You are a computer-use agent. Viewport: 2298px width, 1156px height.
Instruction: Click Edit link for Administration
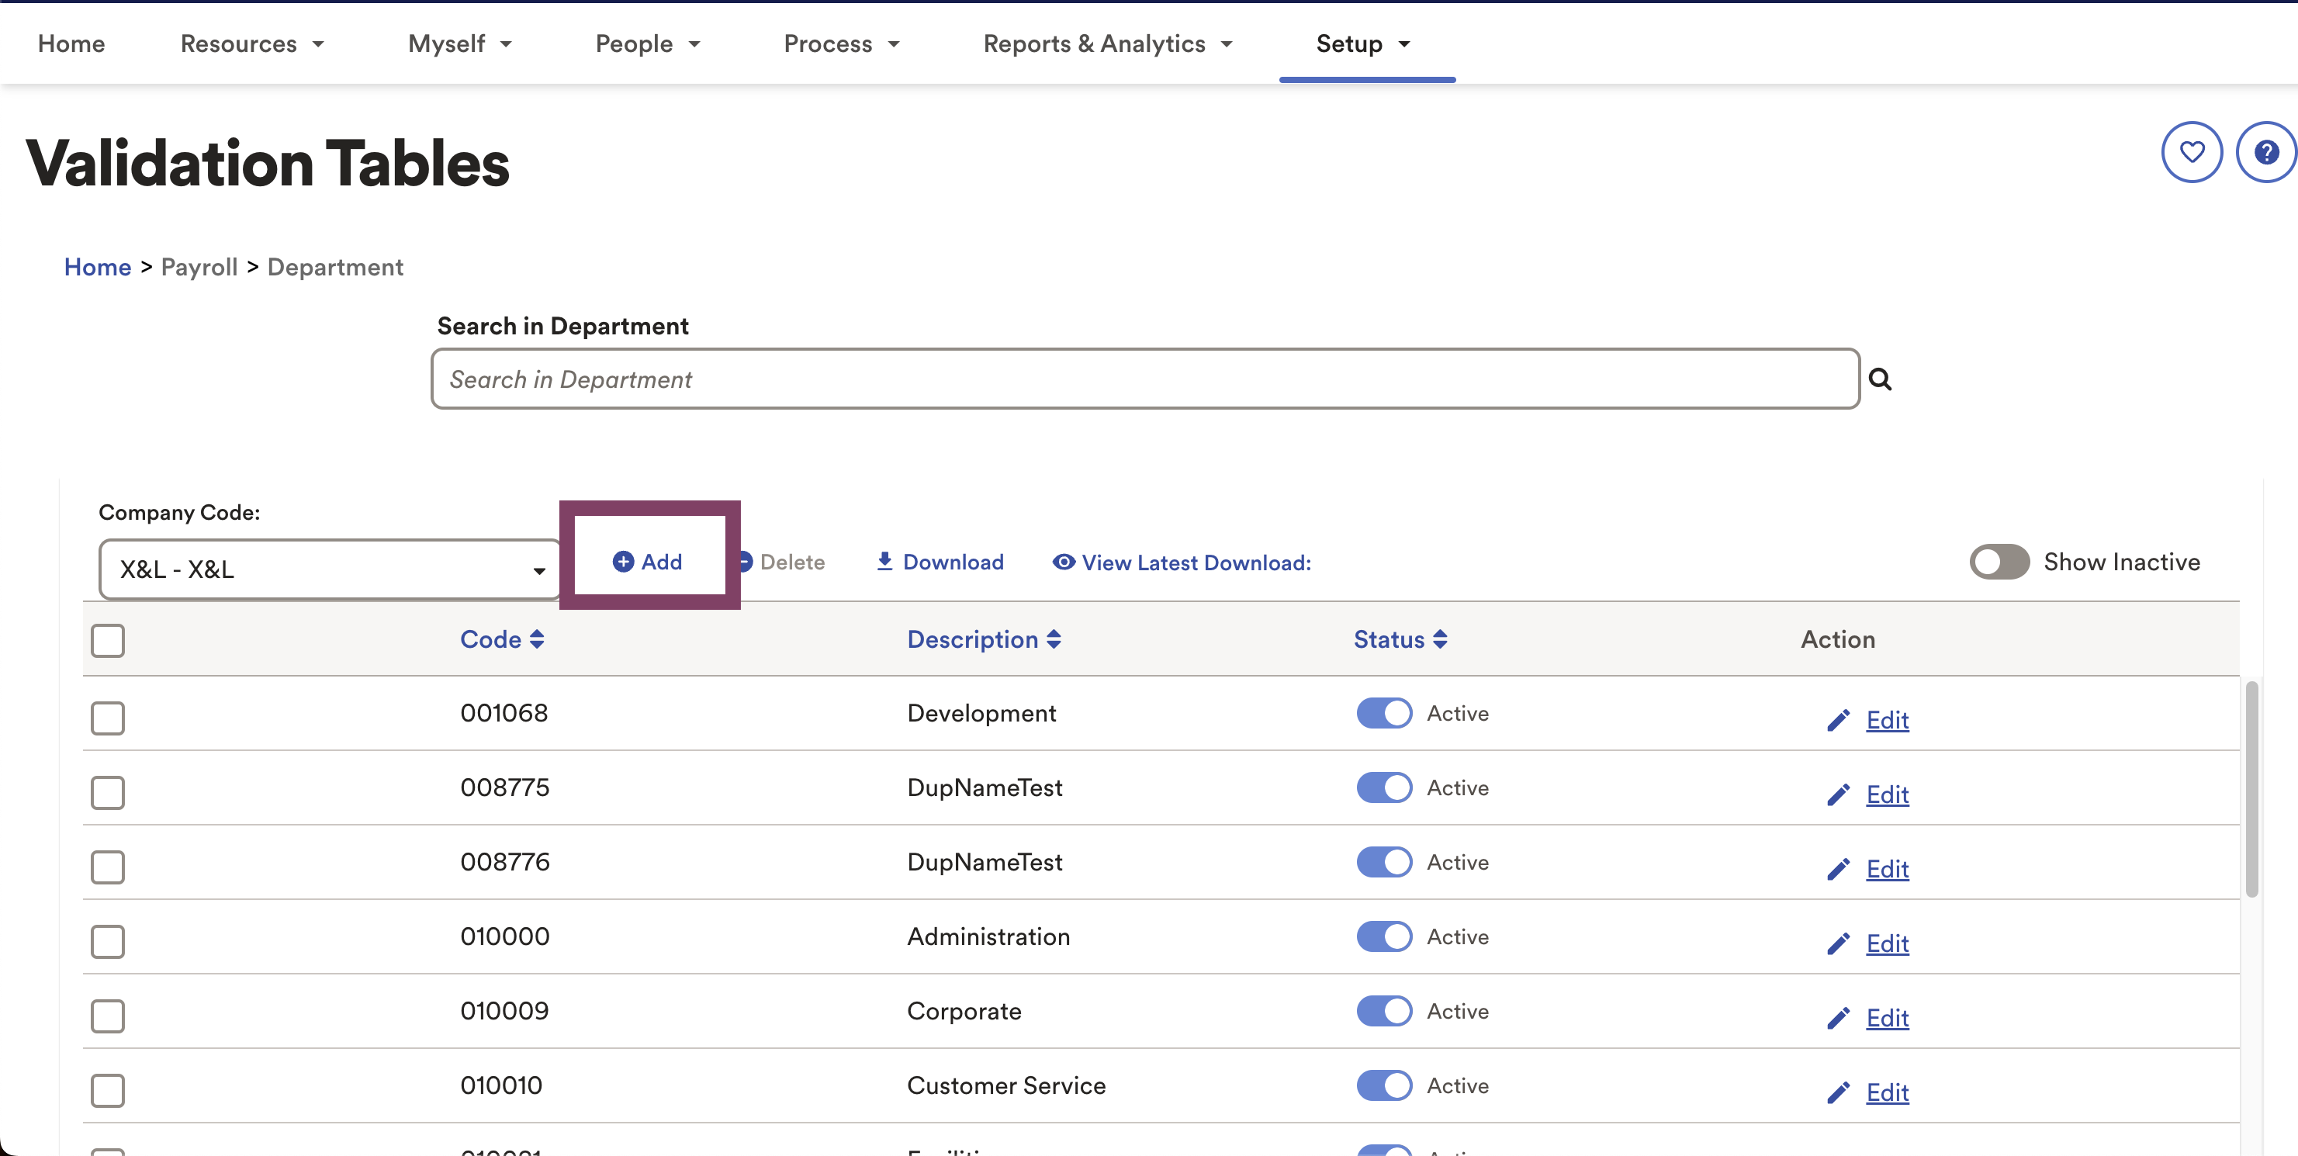point(1887,943)
